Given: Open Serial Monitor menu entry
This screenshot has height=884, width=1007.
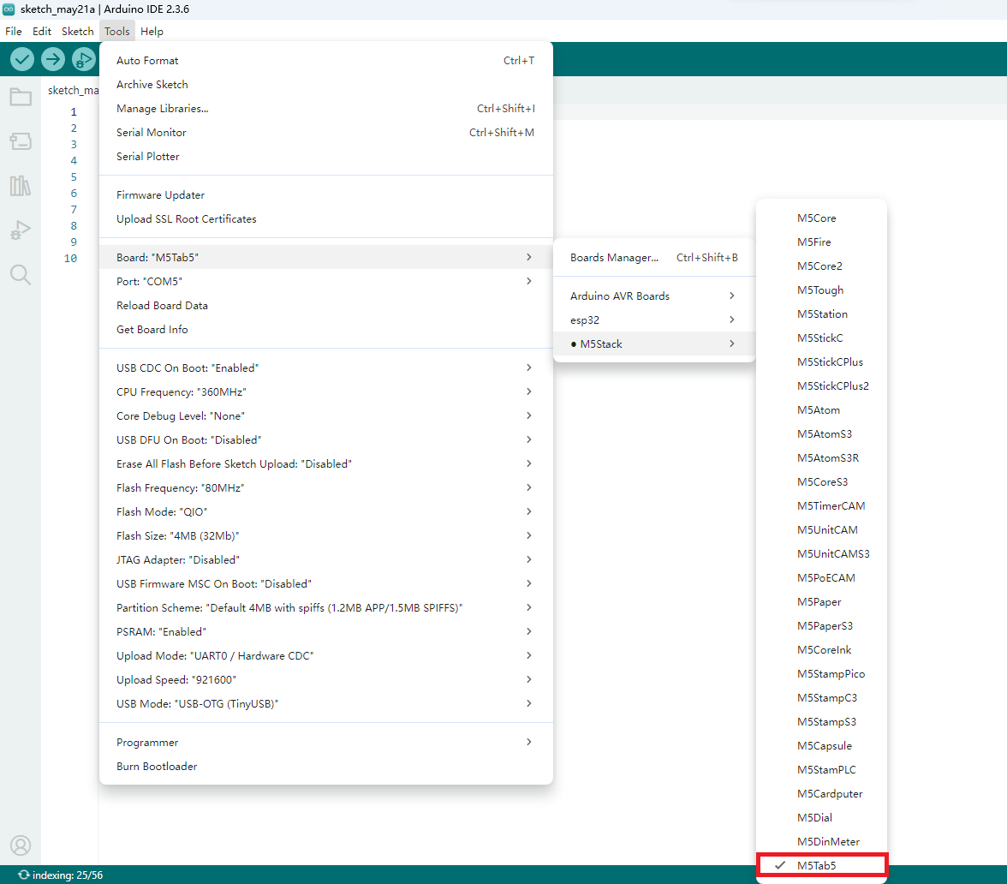Looking at the screenshot, I should [326, 132].
